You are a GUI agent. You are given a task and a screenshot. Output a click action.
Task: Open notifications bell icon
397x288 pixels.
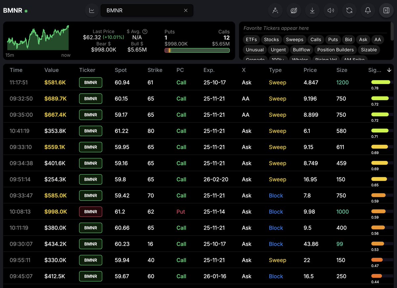click(x=368, y=11)
